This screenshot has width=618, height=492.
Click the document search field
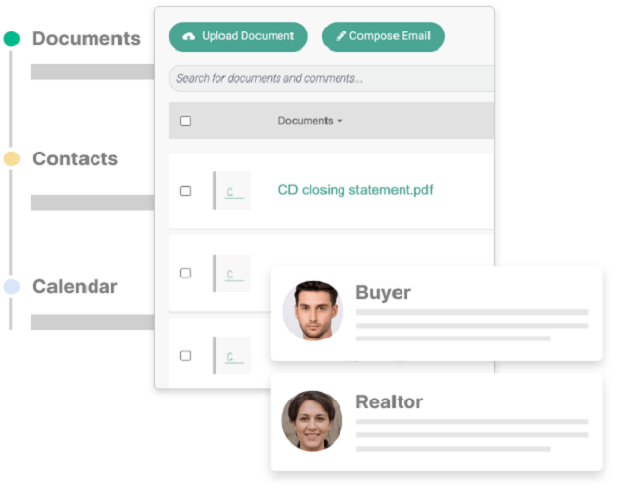coord(331,79)
